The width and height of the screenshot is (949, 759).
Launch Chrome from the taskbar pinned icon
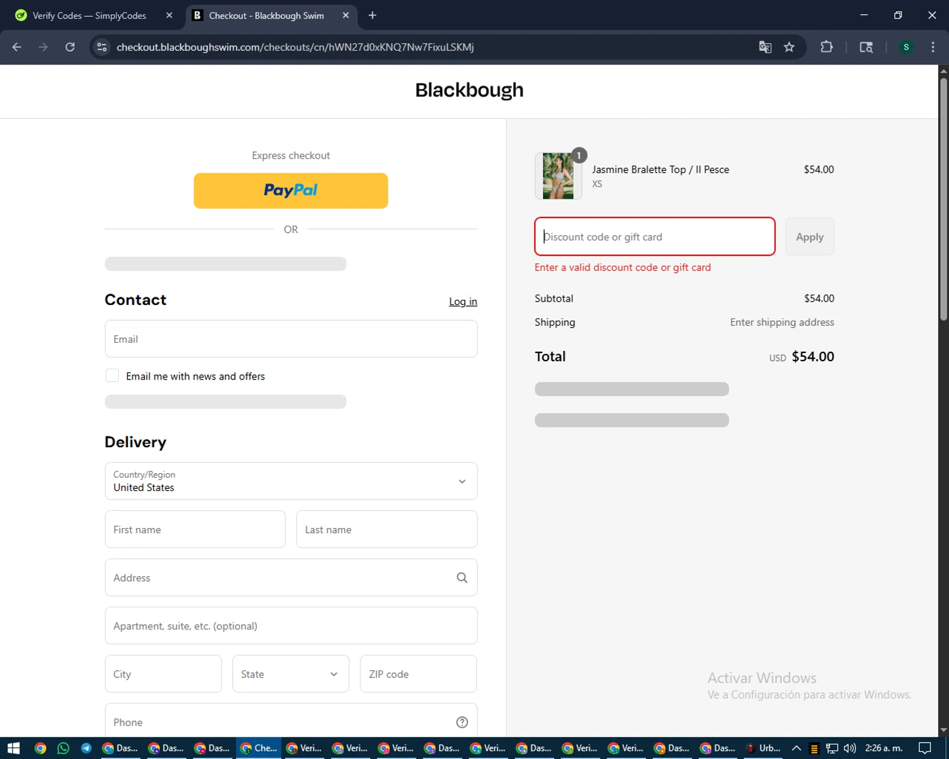(40, 748)
